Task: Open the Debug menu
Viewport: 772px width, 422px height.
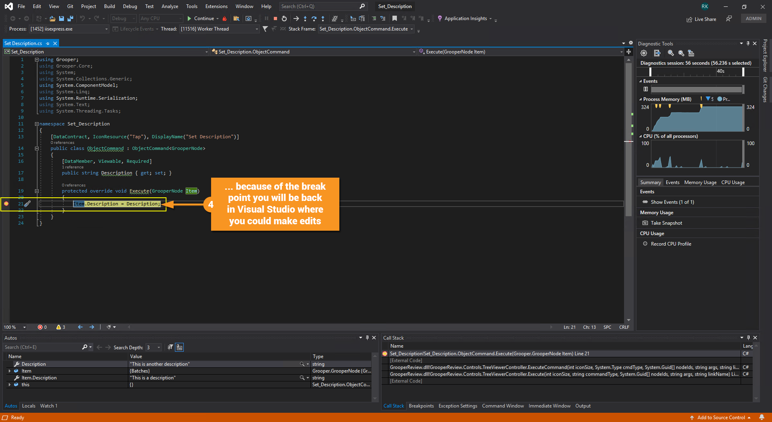Action: pyautogui.click(x=130, y=6)
